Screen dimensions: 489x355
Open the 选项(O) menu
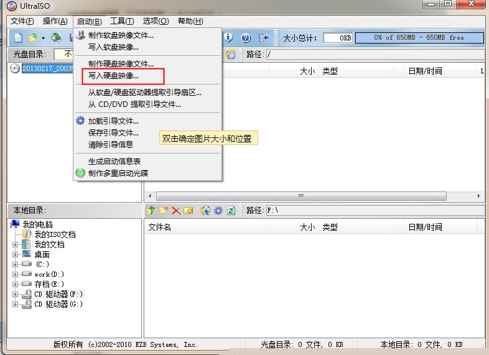click(156, 21)
